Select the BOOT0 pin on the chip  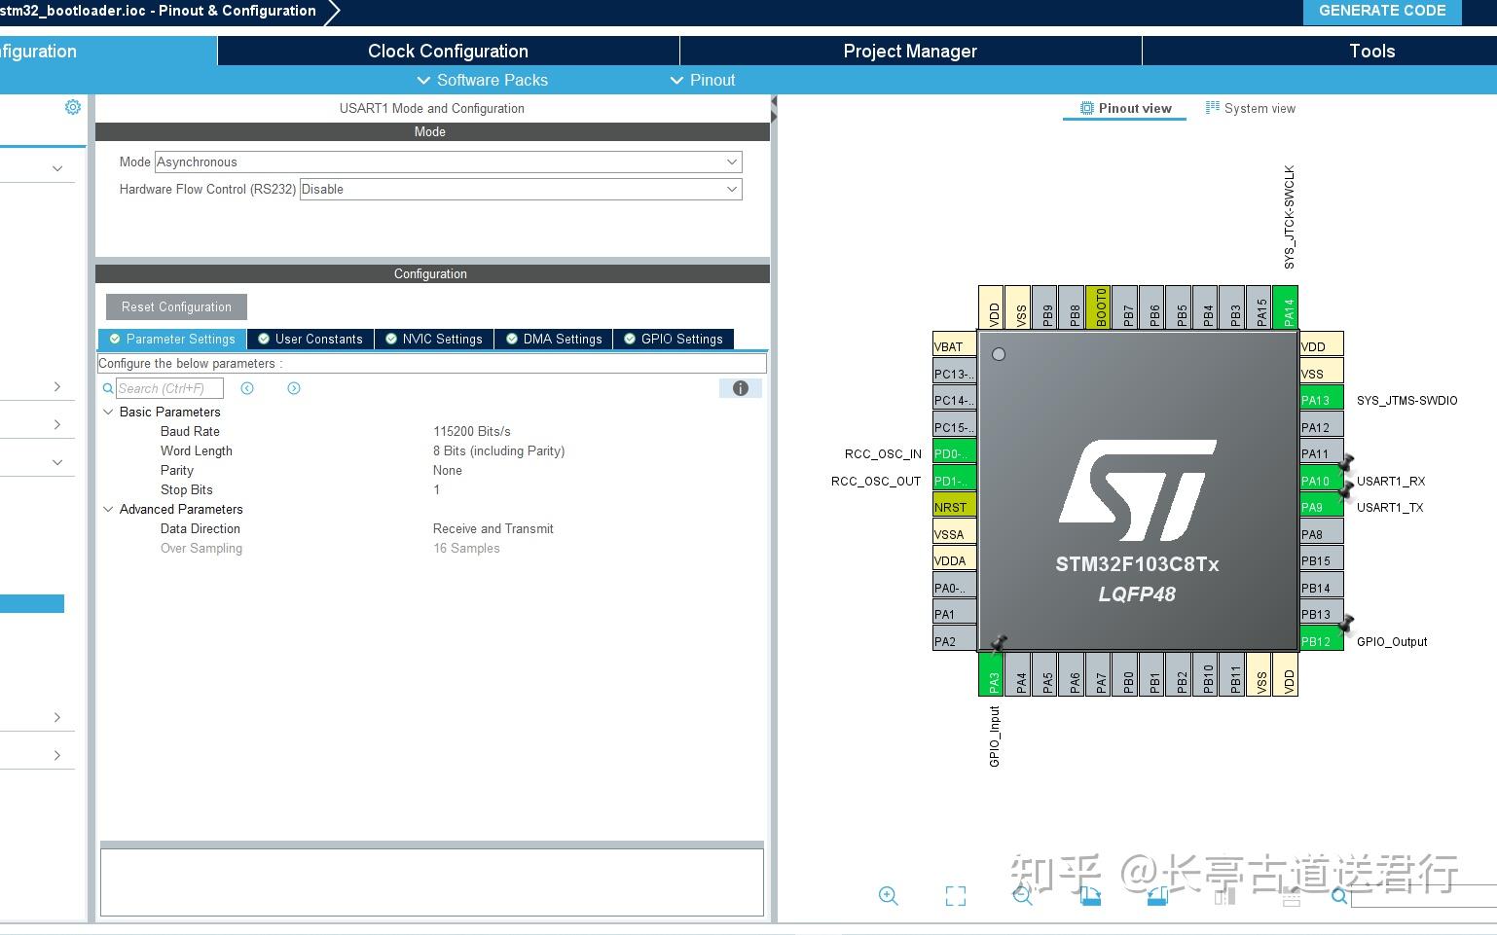click(1098, 307)
